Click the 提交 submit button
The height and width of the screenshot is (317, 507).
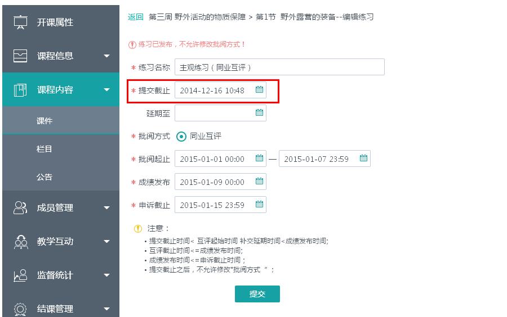257,294
